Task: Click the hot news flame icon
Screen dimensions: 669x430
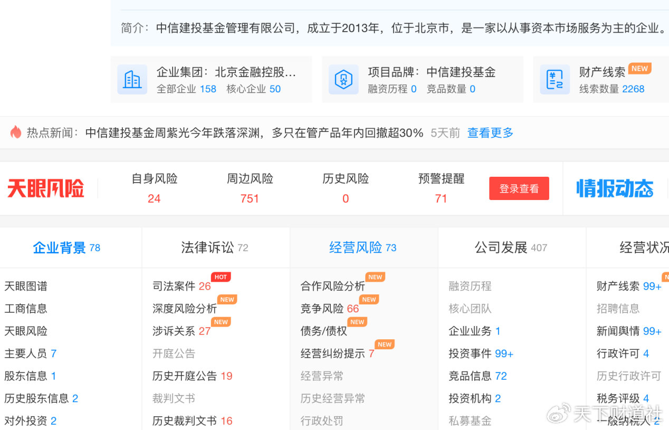Action: point(16,132)
